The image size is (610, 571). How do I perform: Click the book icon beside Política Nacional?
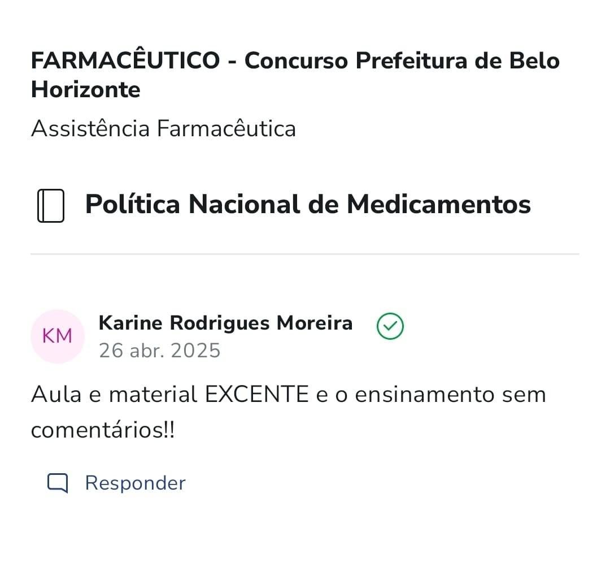50,206
